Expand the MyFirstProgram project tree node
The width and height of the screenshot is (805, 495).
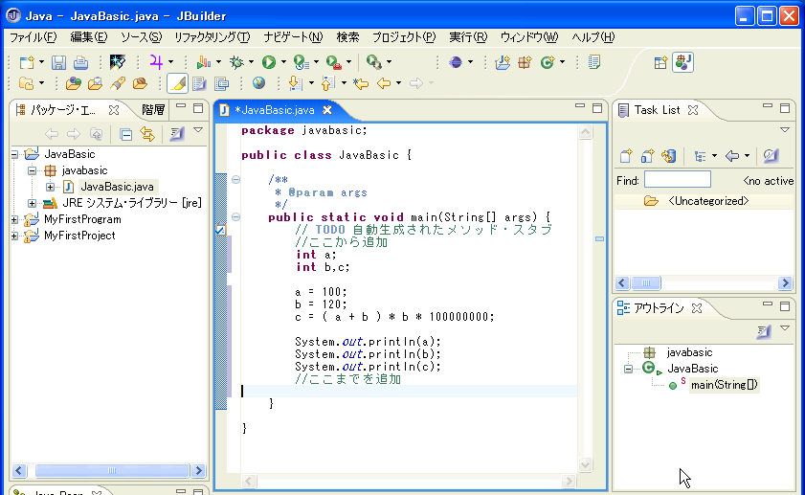(15, 219)
